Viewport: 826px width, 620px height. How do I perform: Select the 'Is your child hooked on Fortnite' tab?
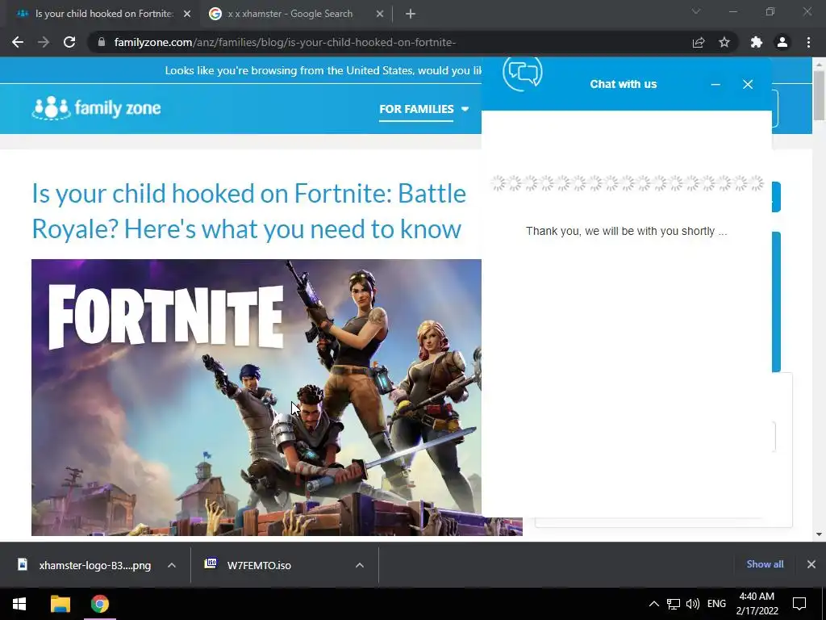click(x=104, y=14)
